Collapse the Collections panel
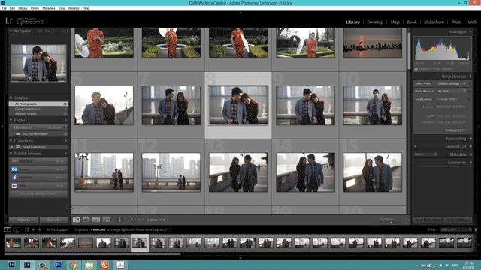Screen dimensions: 481x270 point(11,141)
